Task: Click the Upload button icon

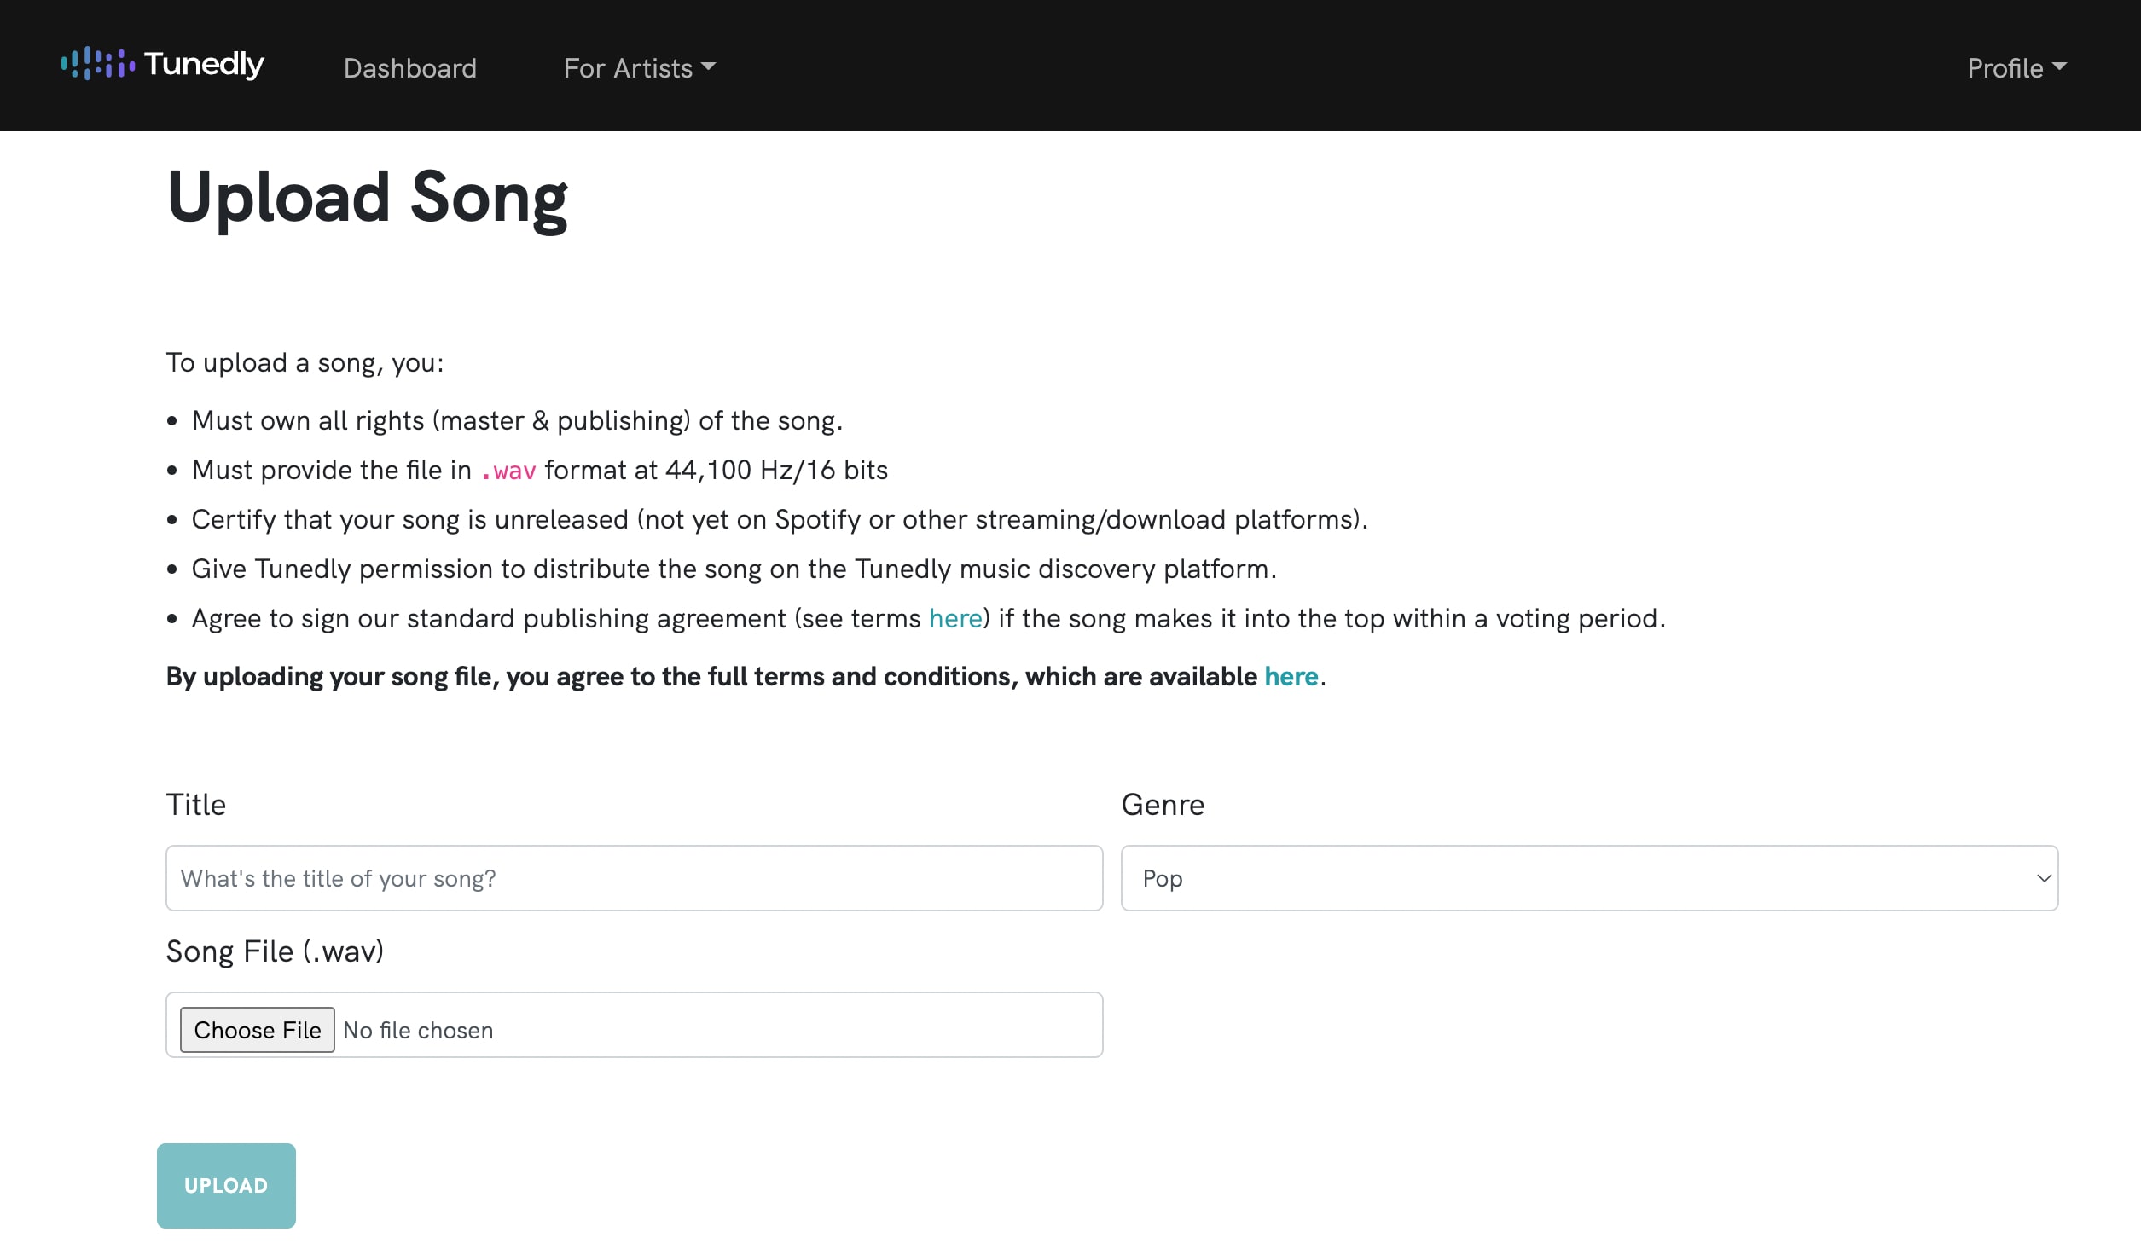Action: point(225,1185)
